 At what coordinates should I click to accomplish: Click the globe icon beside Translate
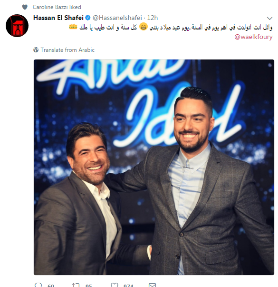[x=36, y=50]
